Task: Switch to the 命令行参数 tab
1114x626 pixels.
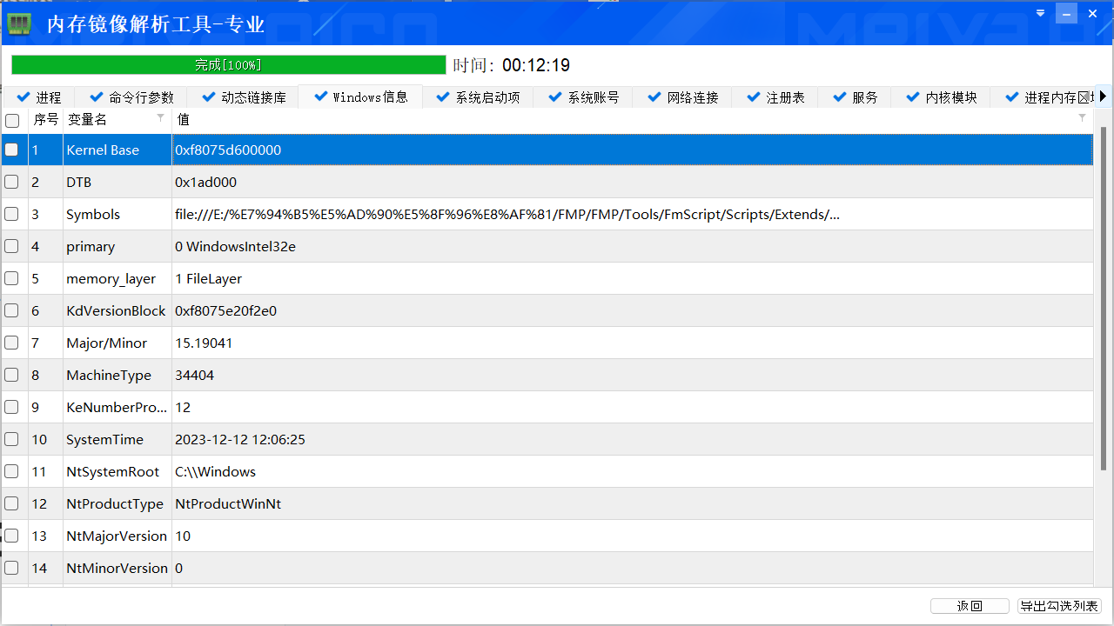Action: [131, 97]
